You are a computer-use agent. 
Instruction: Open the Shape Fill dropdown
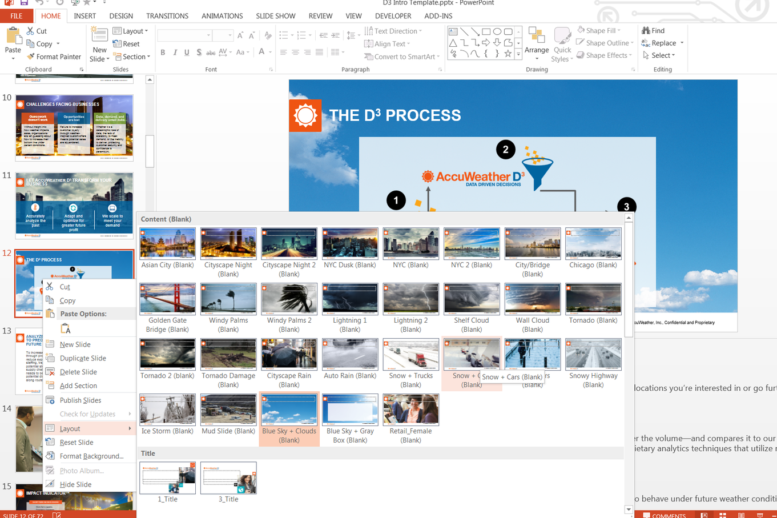598,30
